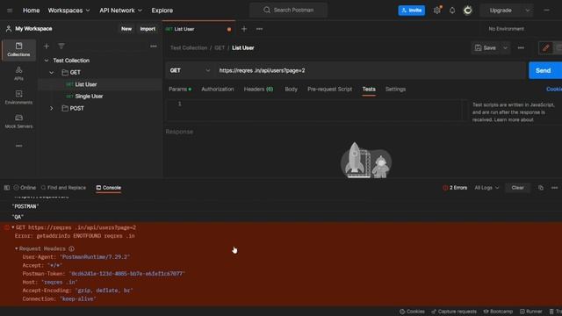This screenshot has height=316, width=562.
Task: Show the 2 Errors filter
Action: (x=455, y=188)
